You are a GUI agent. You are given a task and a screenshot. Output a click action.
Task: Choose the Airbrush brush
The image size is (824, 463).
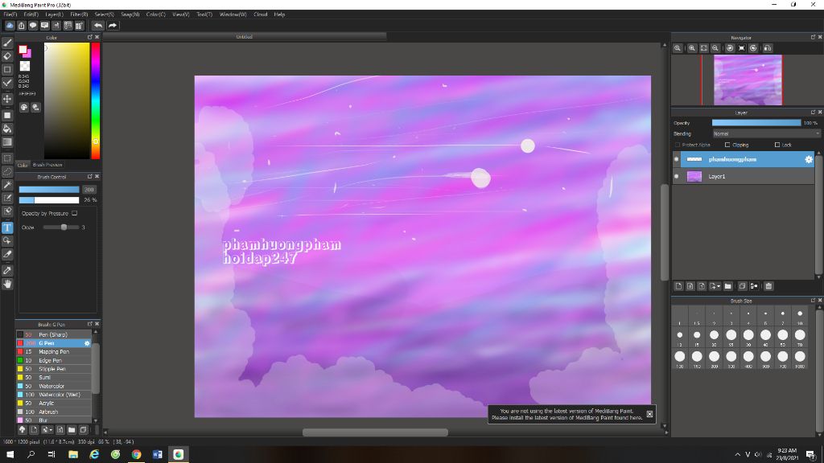tap(54, 412)
